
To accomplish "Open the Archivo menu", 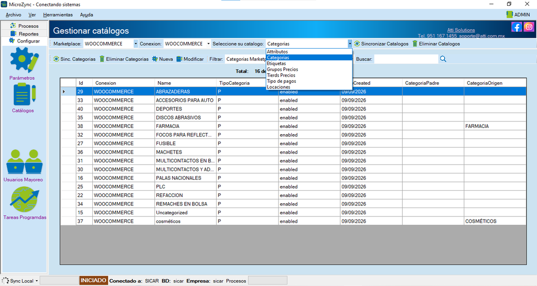I will [13, 15].
